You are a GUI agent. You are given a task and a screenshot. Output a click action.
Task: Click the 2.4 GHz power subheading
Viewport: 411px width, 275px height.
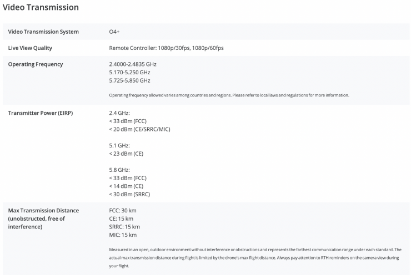(x=119, y=113)
